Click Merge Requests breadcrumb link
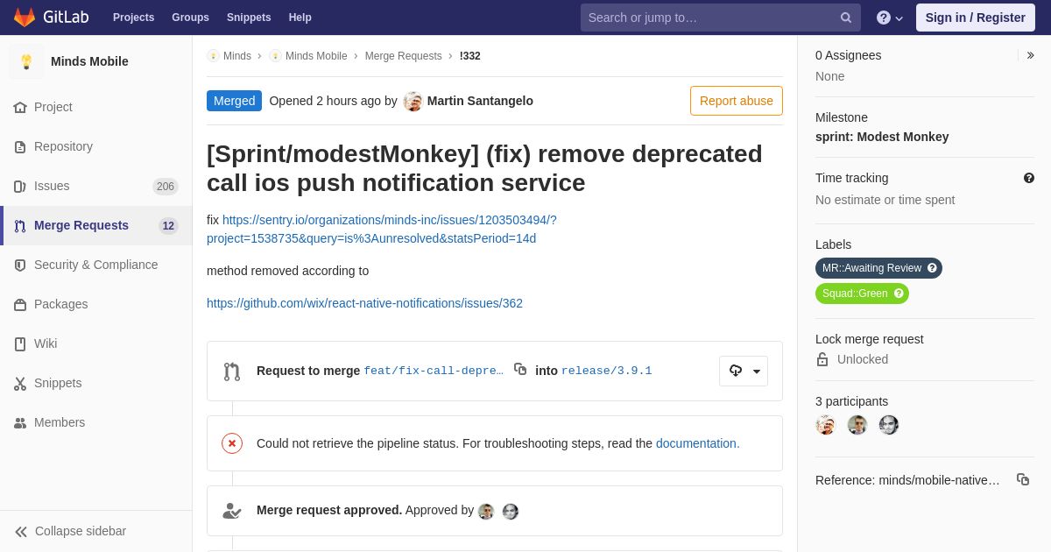1051x552 pixels. [x=404, y=56]
